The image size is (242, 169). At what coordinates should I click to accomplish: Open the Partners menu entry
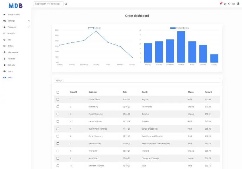pos(4,58)
